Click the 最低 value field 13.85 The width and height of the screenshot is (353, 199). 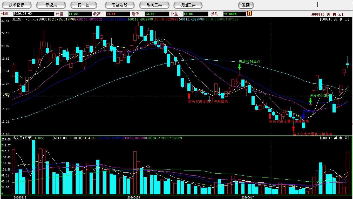tap(157, 14)
